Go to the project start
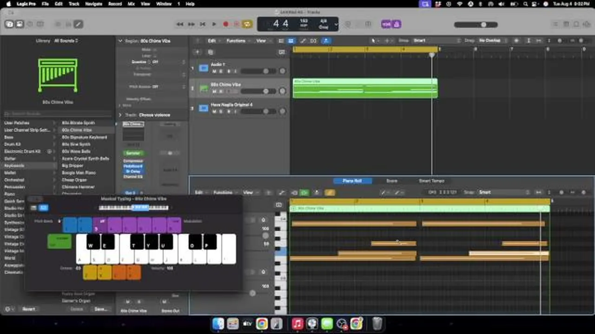595x334 pixels. (x=203, y=24)
